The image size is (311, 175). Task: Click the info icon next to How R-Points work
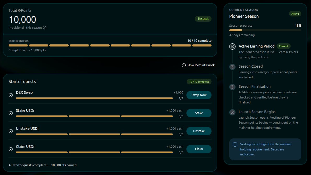click(184, 65)
